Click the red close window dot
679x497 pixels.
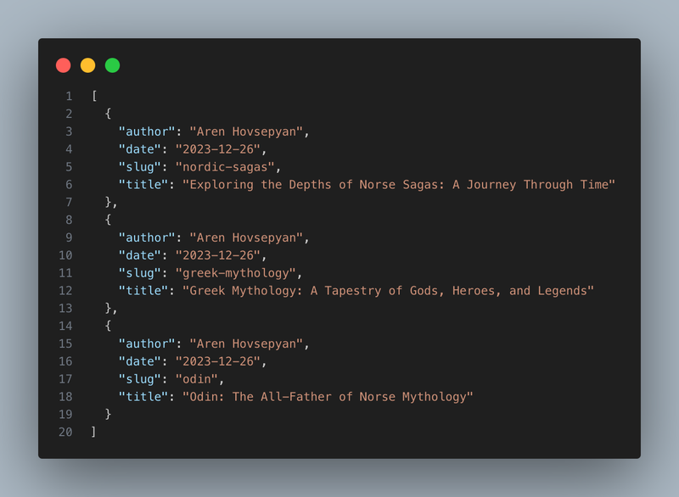pyautogui.click(x=63, y=65)
